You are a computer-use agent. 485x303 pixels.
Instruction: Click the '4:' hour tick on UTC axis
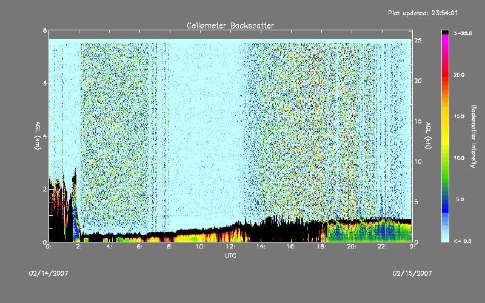pyautogui.click(x=110, y=247)
